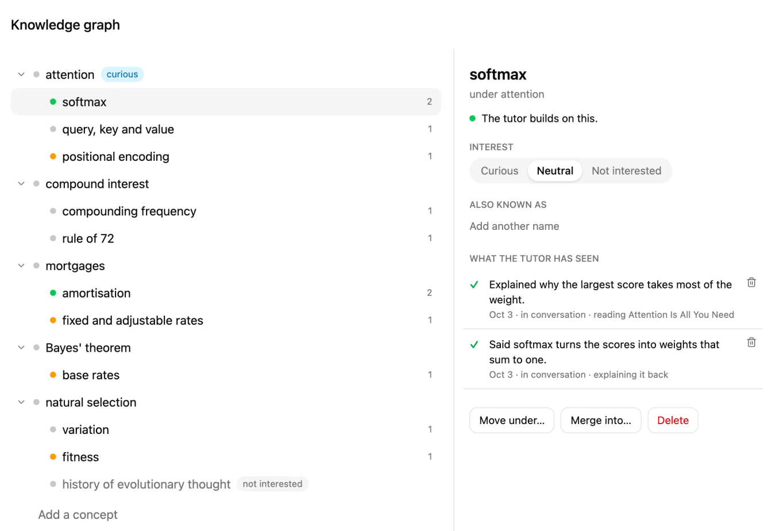Click the 'Knowledge graph' page title
Screen dimensions: 772x531
click(65, 25)
